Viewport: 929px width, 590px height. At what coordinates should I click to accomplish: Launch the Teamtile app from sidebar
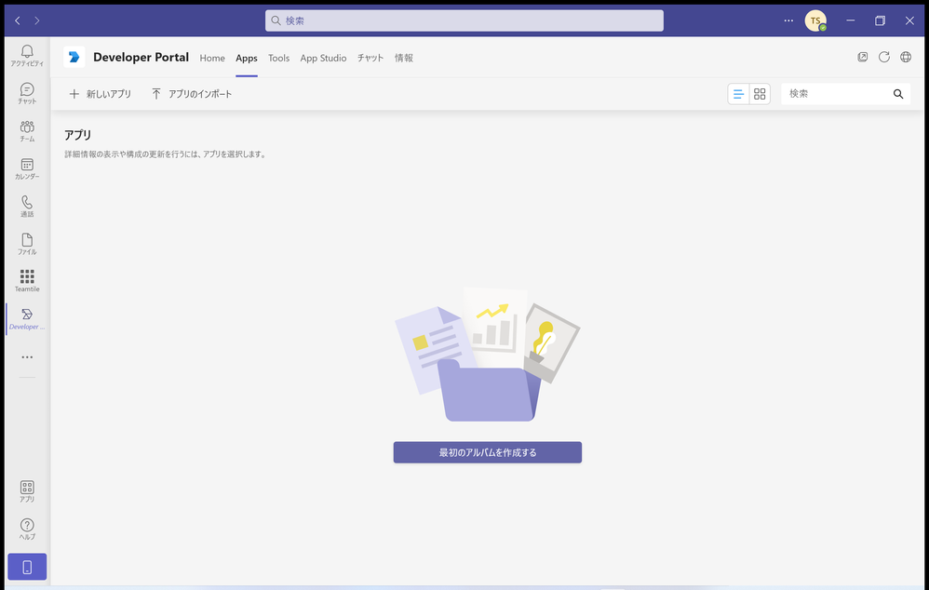(27, 281)
